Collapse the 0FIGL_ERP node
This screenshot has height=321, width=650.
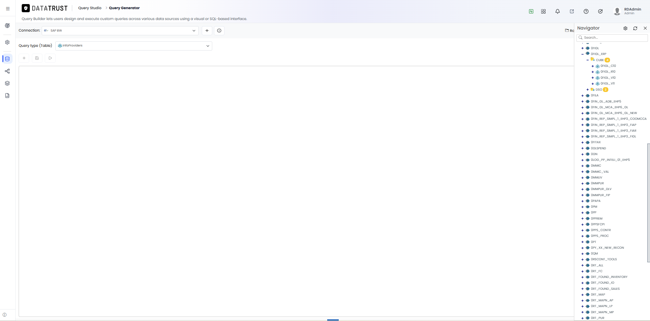[583, 54]
